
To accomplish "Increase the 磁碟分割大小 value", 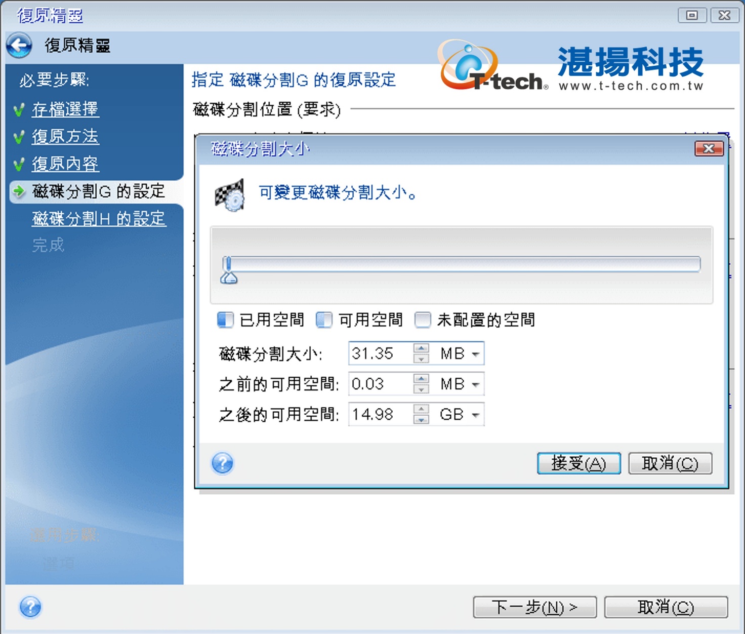I will tap(421, 348).
